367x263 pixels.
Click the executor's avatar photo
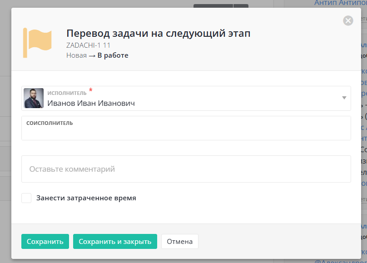[34, 98]
